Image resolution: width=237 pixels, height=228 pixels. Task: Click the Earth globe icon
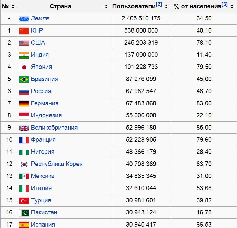pos(24,19)
